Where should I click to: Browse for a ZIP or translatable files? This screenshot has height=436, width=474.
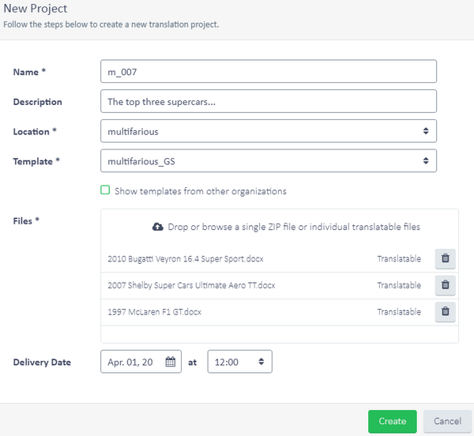[x=293, y=227]
